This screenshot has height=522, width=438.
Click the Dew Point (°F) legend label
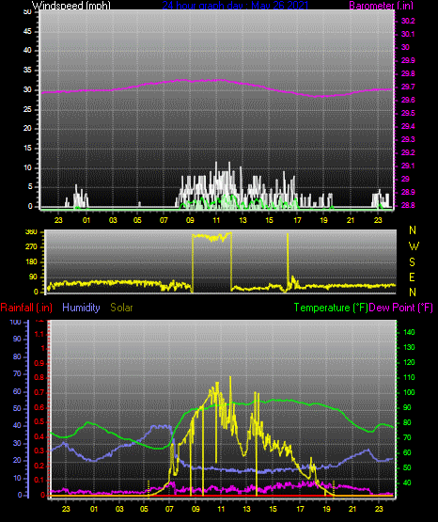[x=401, y=308]
